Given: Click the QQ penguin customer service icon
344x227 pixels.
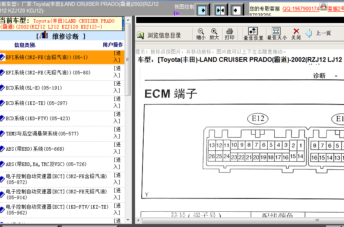Looking at the screenshot, I should (x=323, y=7).
